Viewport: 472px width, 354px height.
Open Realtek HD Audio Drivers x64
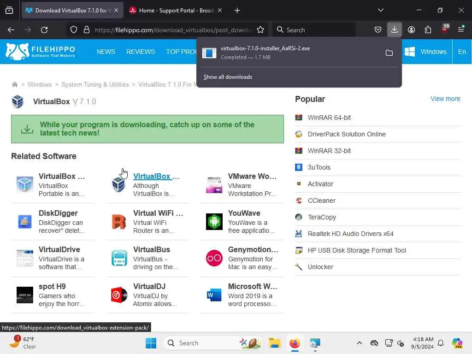coord(350,234)
